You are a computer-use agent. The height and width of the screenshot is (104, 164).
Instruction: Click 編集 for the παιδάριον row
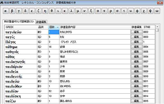pyautogui.click(x=136, y=66)
